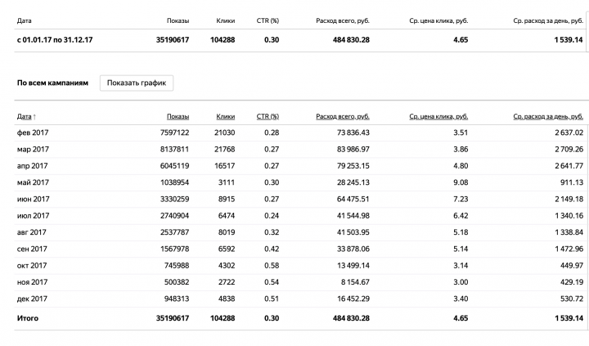Click the total spend 484 830.28 in top summary
The image size is (589, 346).
pyautogui.click(x=351, y=40)
